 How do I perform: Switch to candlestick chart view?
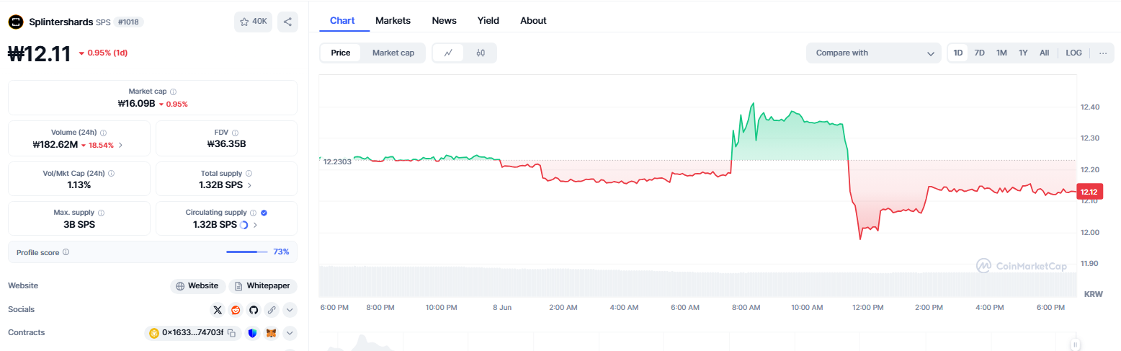tap(481, 53)
